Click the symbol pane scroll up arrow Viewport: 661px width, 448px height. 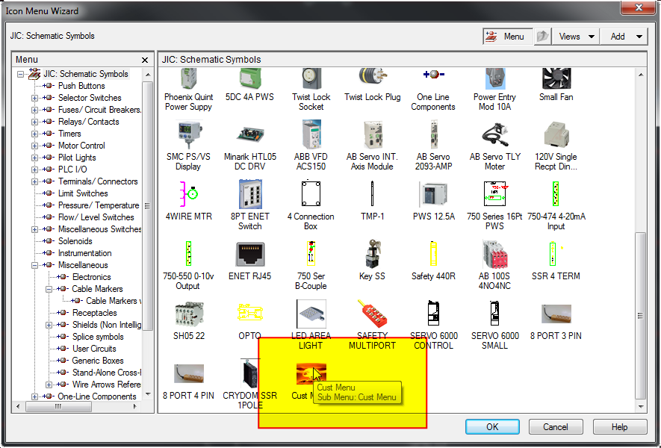click(641, 75)
